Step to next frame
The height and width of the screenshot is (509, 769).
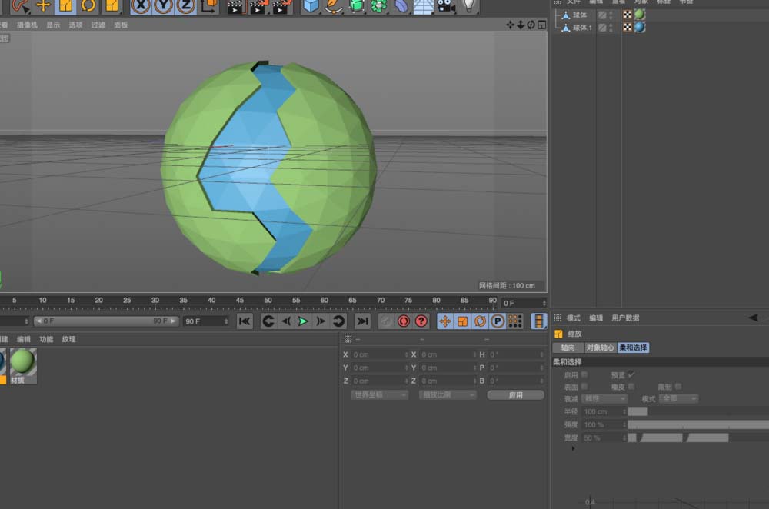coord(321,321)
